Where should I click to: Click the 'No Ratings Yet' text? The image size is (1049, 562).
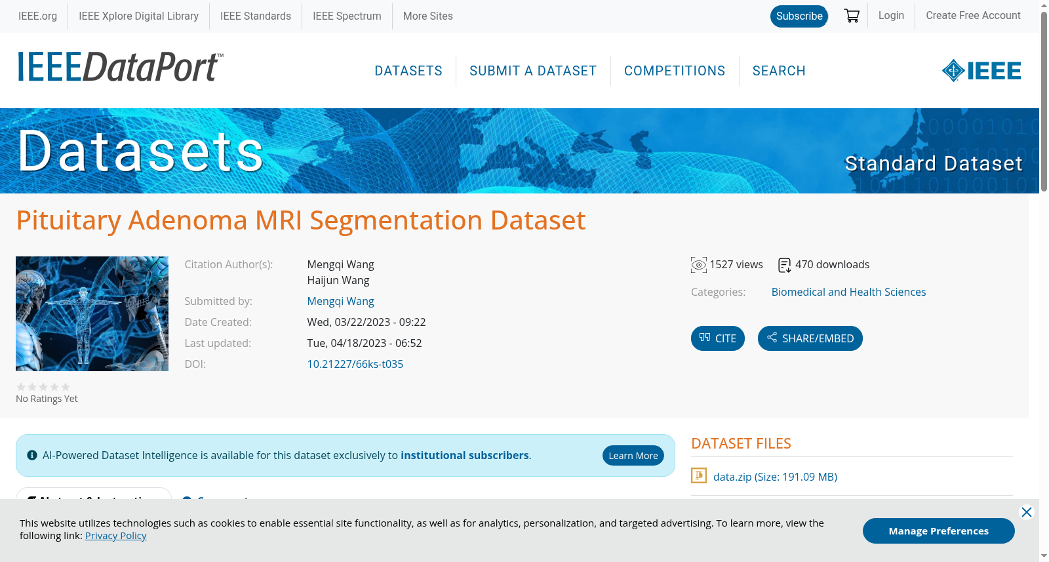click(47, 399)
